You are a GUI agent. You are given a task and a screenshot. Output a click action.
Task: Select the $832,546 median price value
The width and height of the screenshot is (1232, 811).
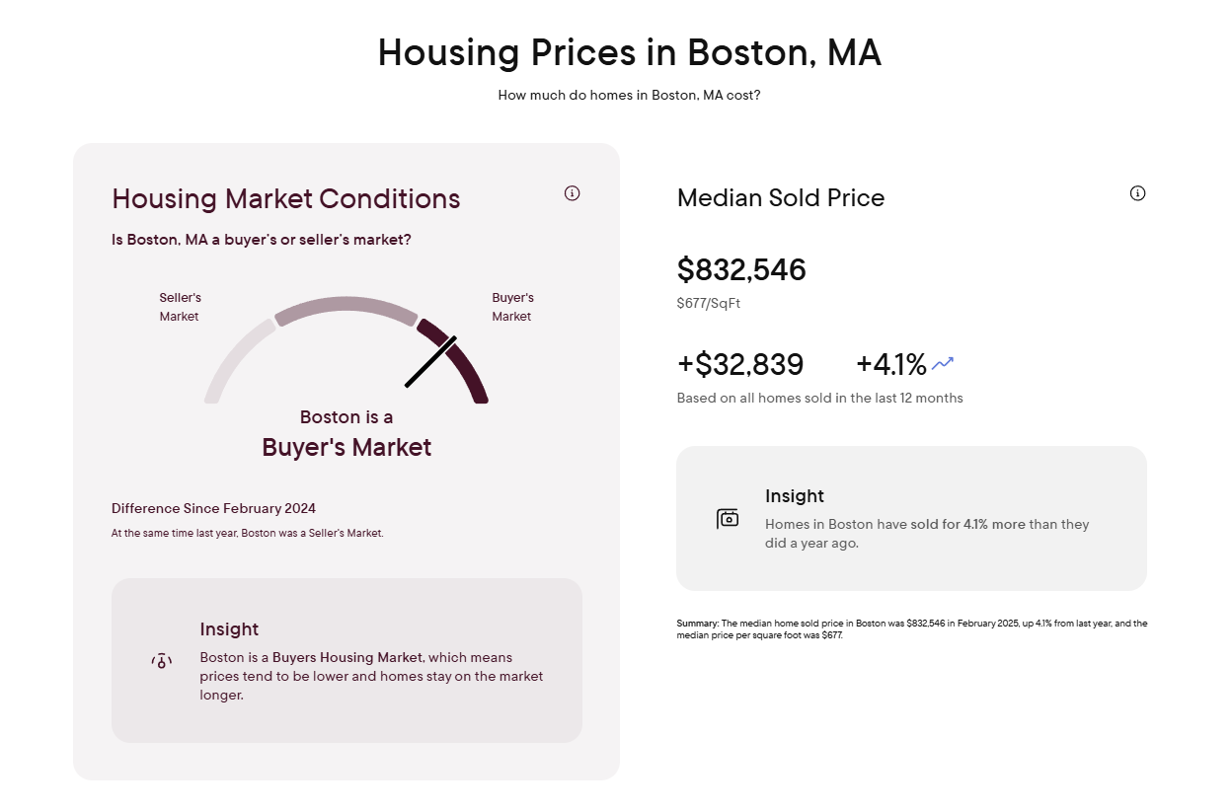741,269
